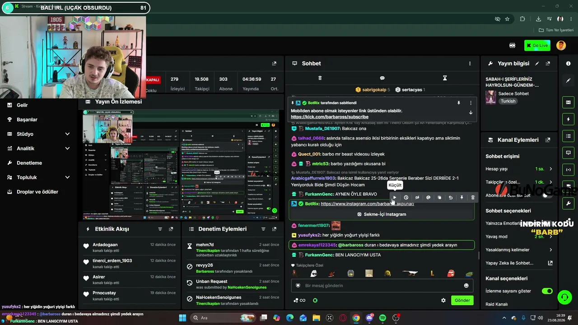Open Google Chrome from the taskbar
The width and height of the screenshot is (578, 325).
pos(356,318)
